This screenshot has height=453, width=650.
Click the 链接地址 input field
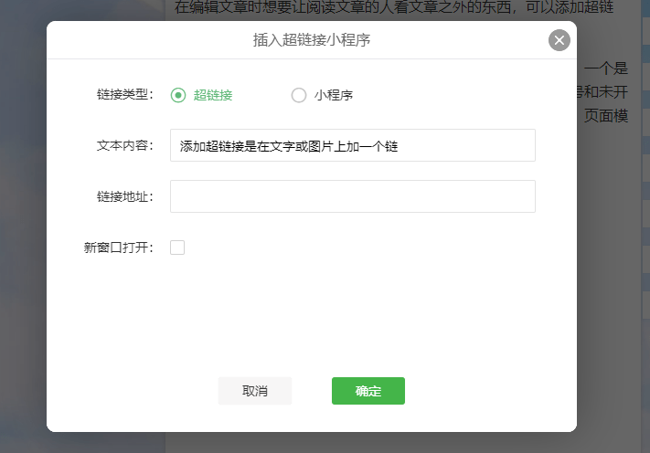pos(353,196)
